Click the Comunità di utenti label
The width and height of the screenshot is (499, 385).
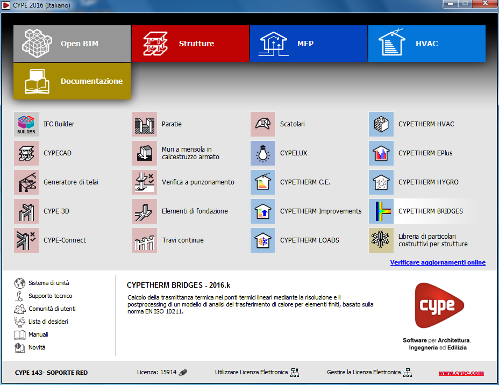point(52,309)
